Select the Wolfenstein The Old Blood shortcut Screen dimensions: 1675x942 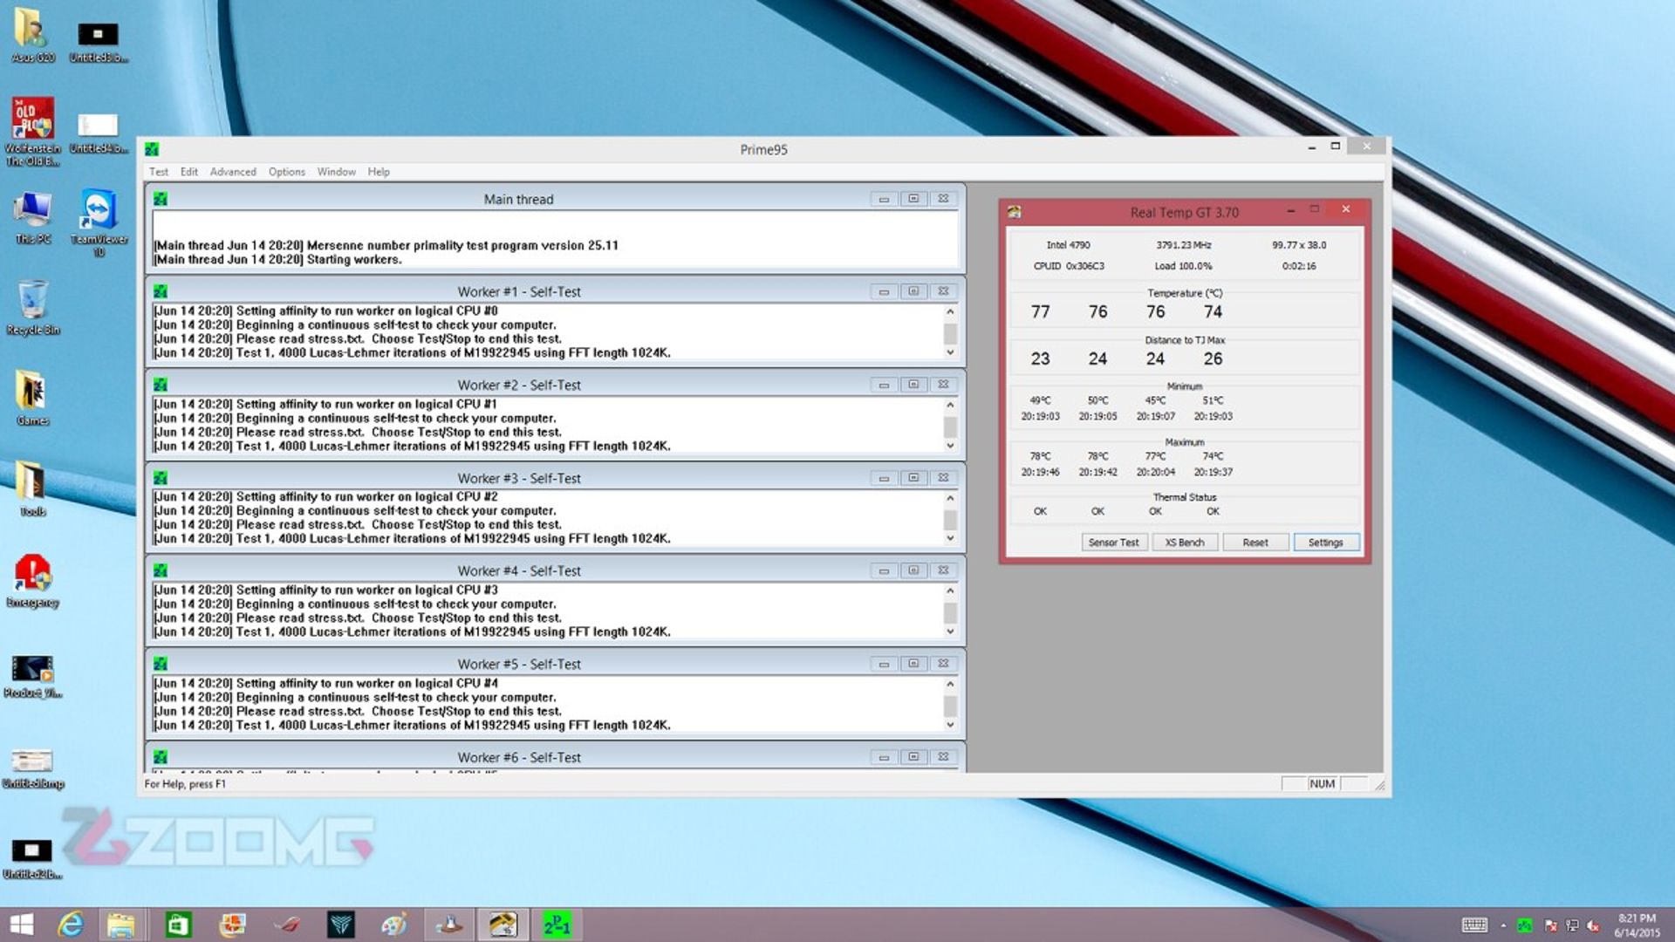(x=32, y=131)
